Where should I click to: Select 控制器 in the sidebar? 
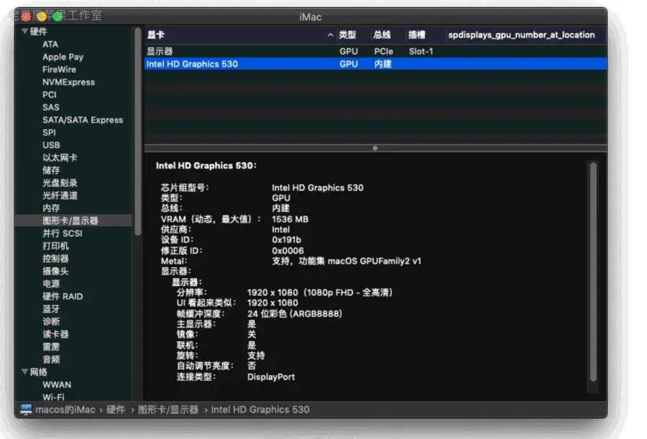tap(55, 259)
